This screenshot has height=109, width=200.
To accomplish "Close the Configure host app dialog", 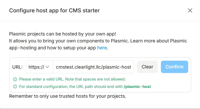I will click(190, 11).
